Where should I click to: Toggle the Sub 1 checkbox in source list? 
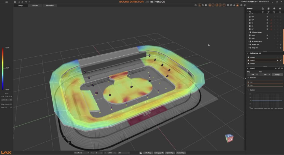[248, 82]
